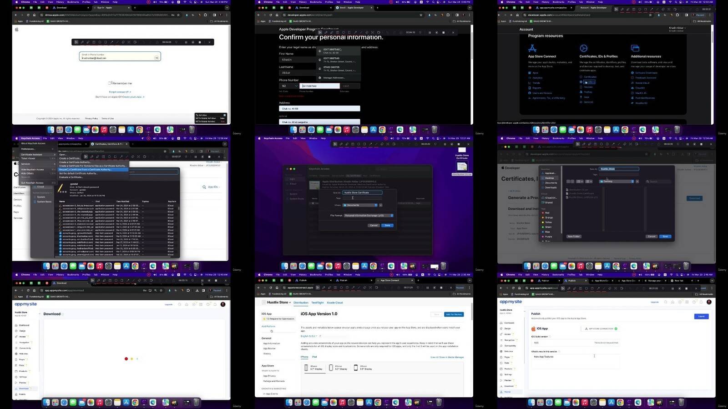Open the File Format dropdown showing Personal Information Exchange

coord(369,216)
